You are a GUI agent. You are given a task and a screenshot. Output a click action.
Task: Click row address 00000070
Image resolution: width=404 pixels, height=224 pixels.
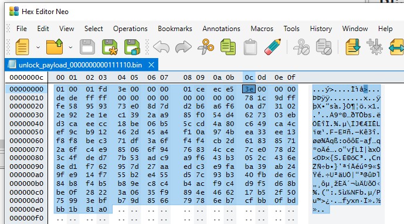click(x=26, y=150)
